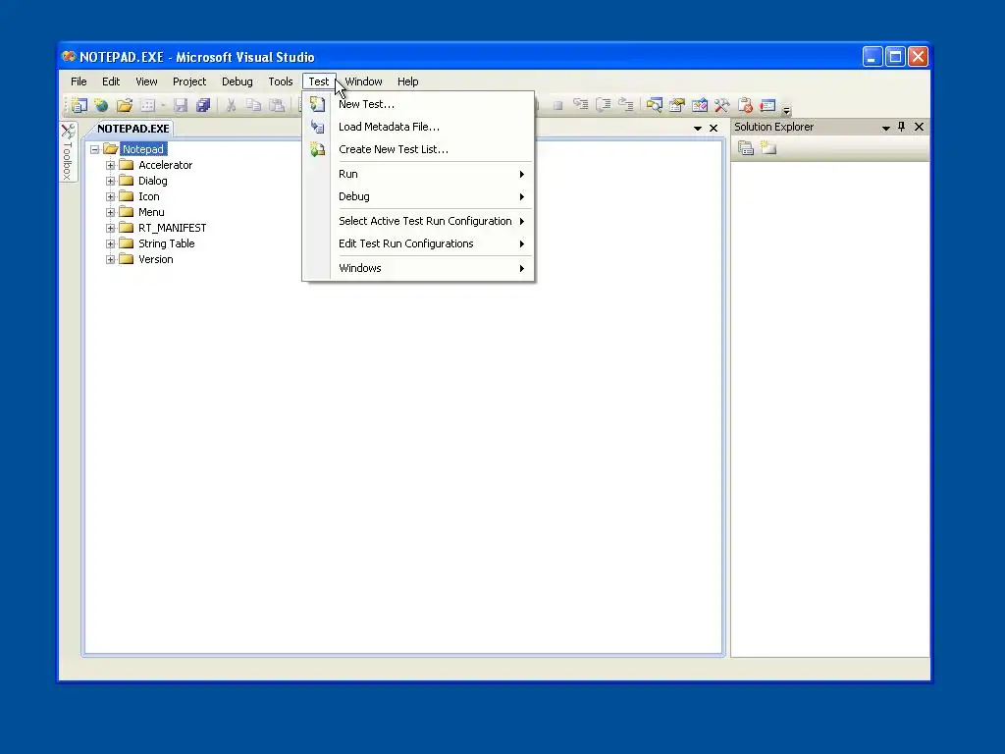Open the Edit menu
1005x754 pixels.
pyautogui.click(x=111, y=81)
